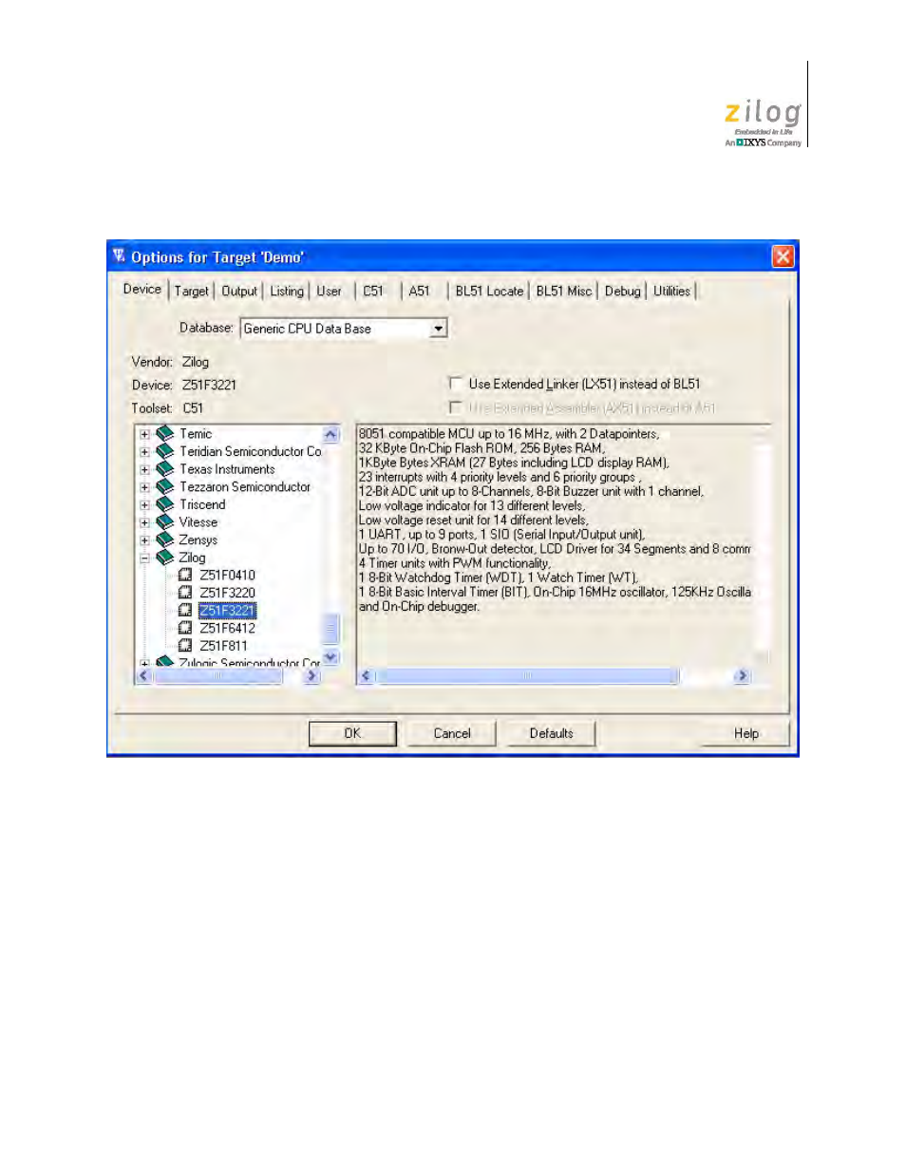
Task: Open the User tab
Action: (329, 291)
